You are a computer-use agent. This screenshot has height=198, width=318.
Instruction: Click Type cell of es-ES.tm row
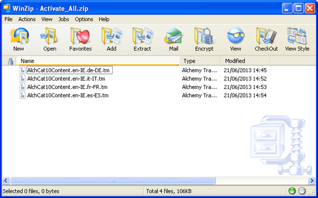click(199, 95)
